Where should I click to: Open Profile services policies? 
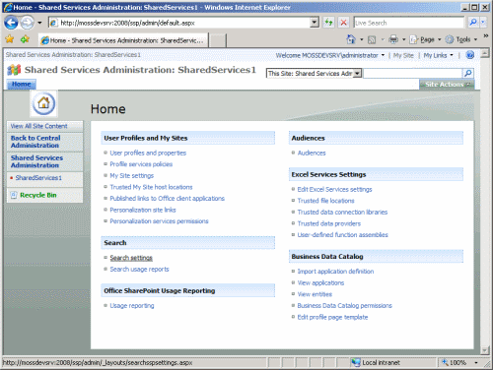coord(141,164)
